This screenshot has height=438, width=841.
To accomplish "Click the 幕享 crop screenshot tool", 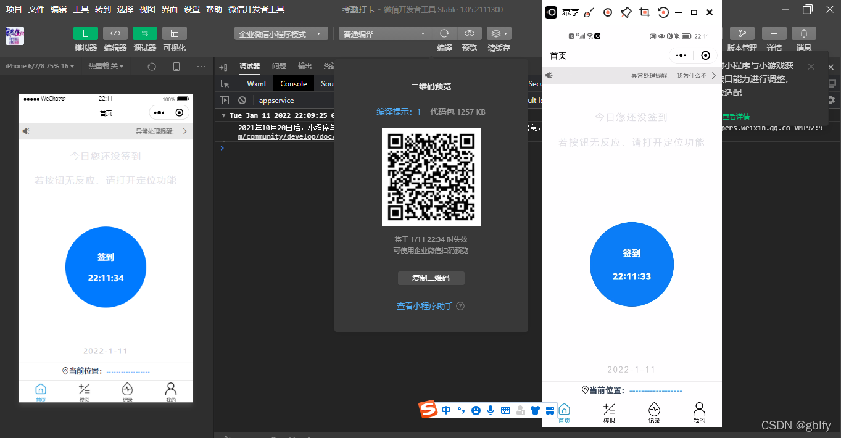I will (645, 12).
